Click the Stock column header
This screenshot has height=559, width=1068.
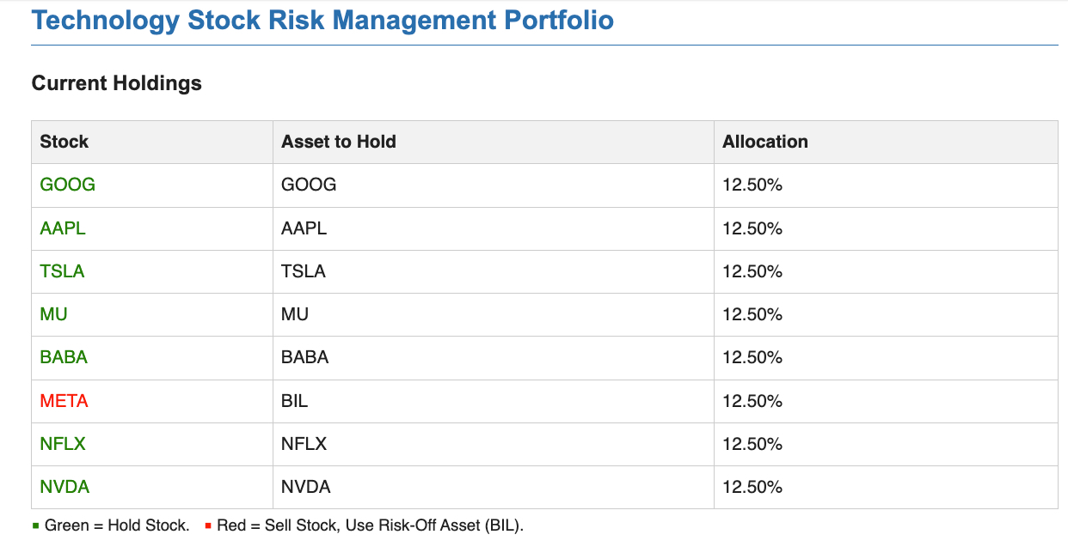tap(64, 142)
